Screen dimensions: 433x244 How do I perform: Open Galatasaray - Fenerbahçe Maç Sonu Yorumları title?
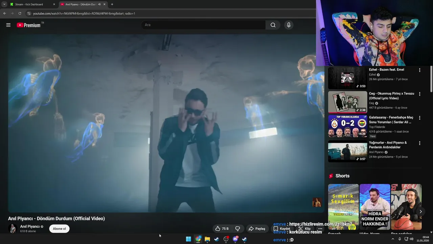(391, 120)
